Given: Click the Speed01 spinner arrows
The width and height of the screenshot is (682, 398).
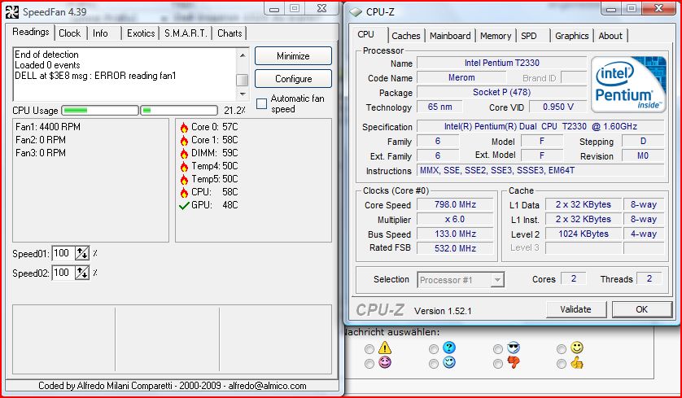Looking at the screenshot, I should [x=82, y=253].
